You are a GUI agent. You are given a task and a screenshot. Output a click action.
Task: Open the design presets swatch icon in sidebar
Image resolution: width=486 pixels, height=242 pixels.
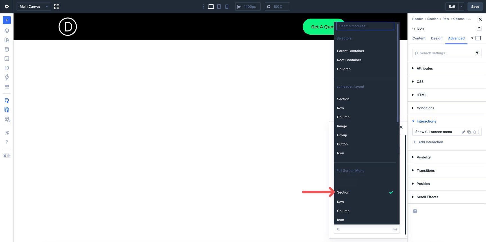[x=7, y=40]
